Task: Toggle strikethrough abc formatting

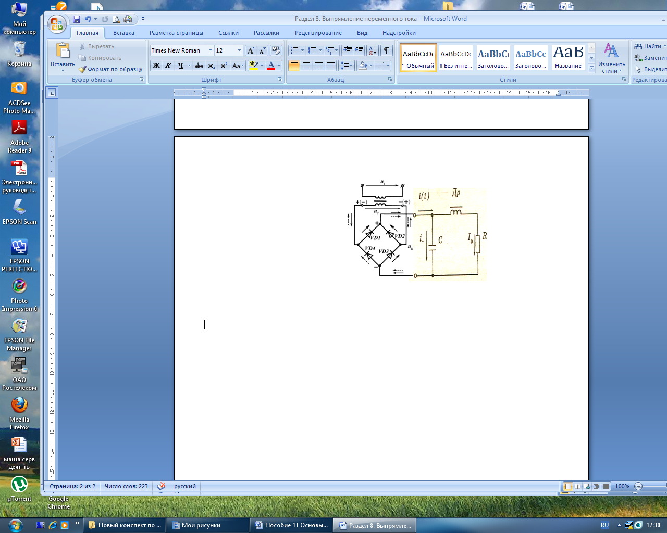Action: coord(199,66)
